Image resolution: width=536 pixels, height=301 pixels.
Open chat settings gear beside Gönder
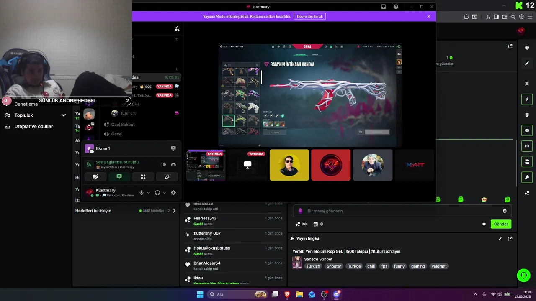coord(484,224)
